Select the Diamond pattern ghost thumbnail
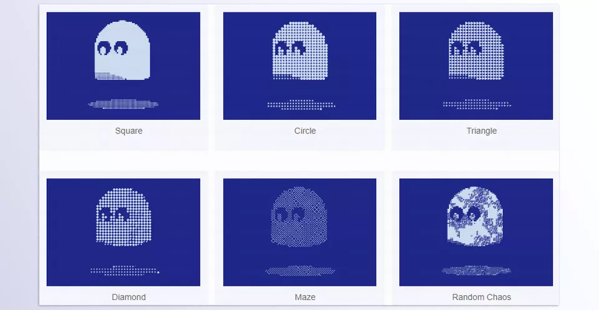 (x=124, y=232)
